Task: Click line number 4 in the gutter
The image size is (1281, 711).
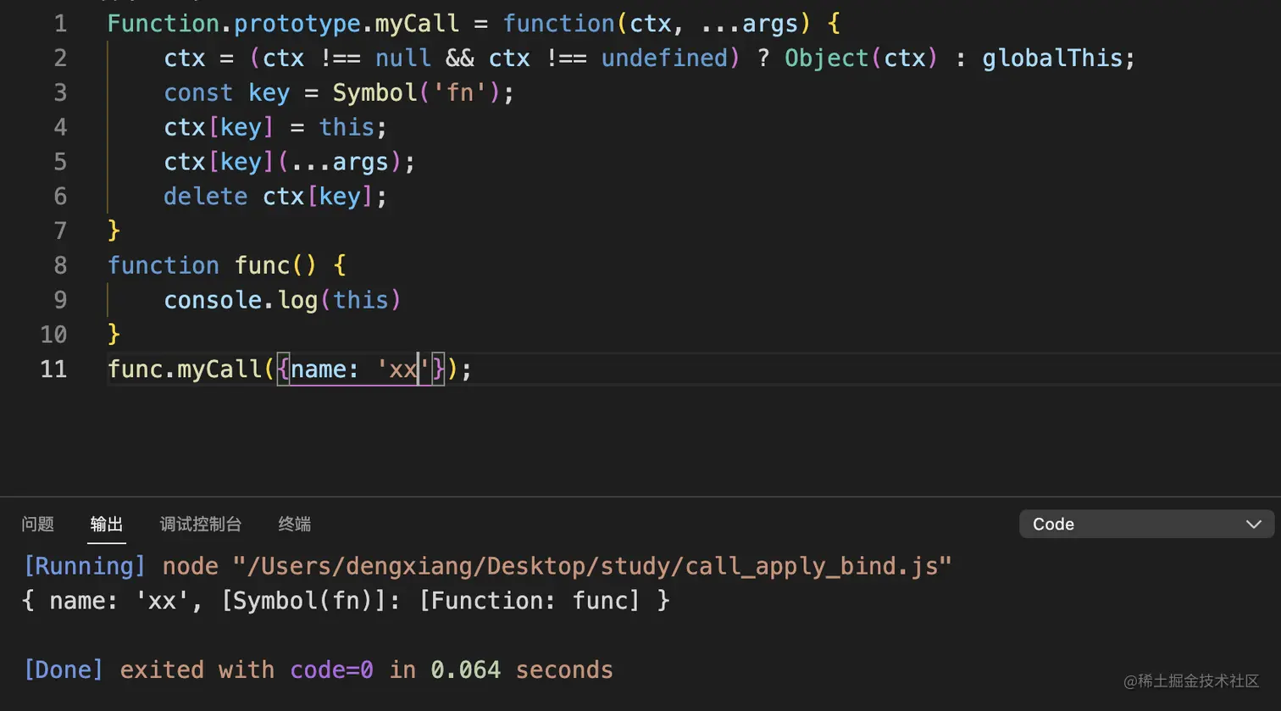Action: point(60,127)
